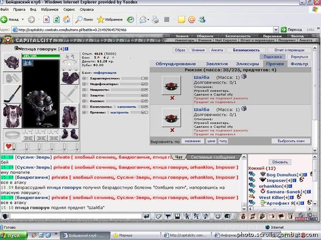
Task: Sort backpack by цене
Action: (x=211, y=141)
